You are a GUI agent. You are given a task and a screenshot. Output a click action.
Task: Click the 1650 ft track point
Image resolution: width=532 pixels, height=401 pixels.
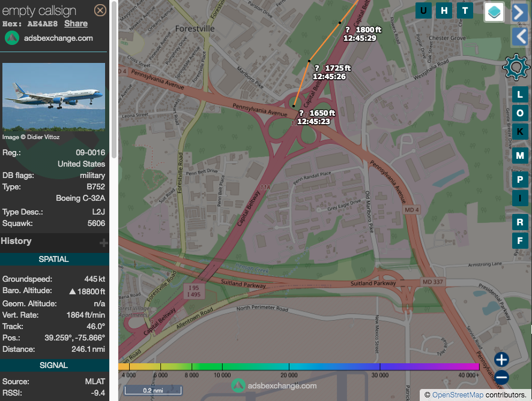click(294, 106)
